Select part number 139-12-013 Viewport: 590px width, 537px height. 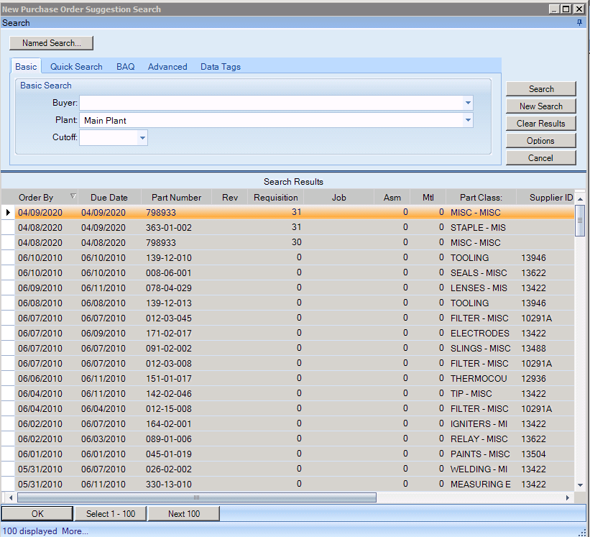[169, 303]
